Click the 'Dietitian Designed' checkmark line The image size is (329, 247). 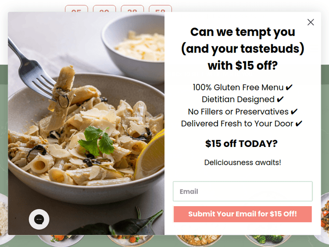[243, 100]
